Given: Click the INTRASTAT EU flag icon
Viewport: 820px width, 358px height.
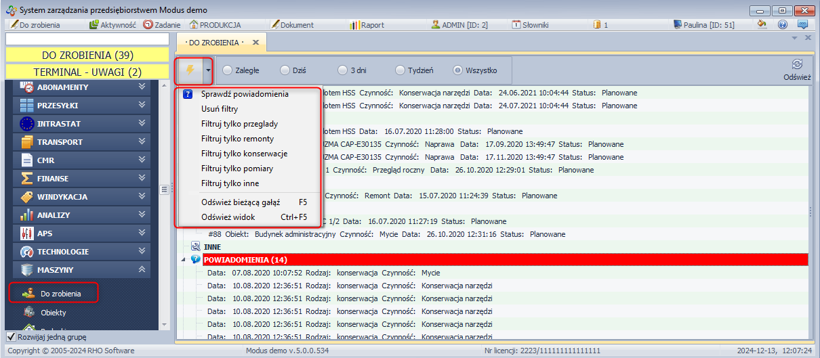Looking at the screenshot, I should (27, 124).
